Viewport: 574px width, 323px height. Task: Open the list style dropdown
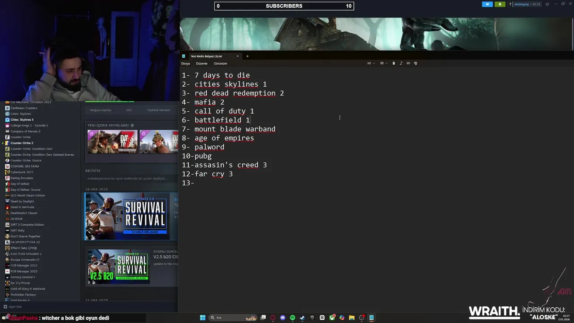click(383, 63)
